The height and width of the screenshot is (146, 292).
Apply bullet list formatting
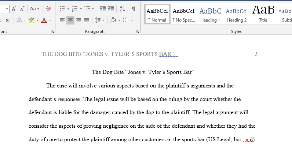[62, 9]
